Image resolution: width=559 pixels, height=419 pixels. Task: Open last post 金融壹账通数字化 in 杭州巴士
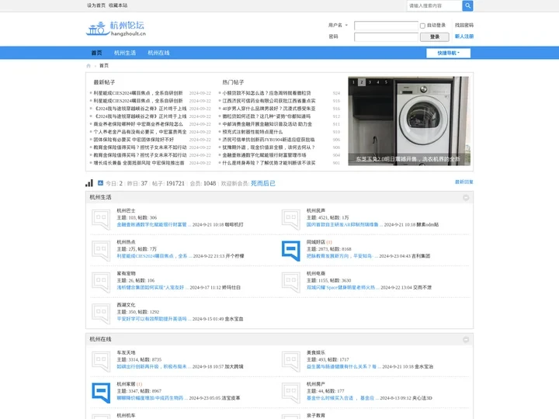[152, 225]
